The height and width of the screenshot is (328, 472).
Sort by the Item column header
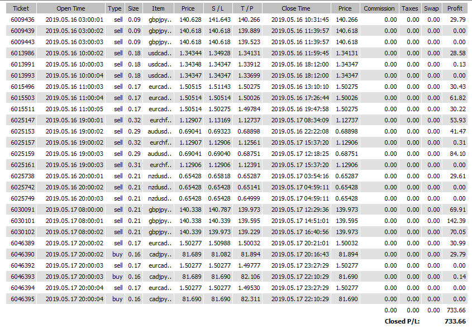pyautogui.click(x=158, y=9)
